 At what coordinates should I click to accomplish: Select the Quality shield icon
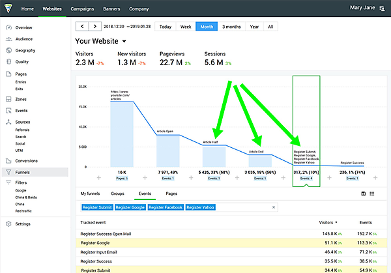[8, 62]
